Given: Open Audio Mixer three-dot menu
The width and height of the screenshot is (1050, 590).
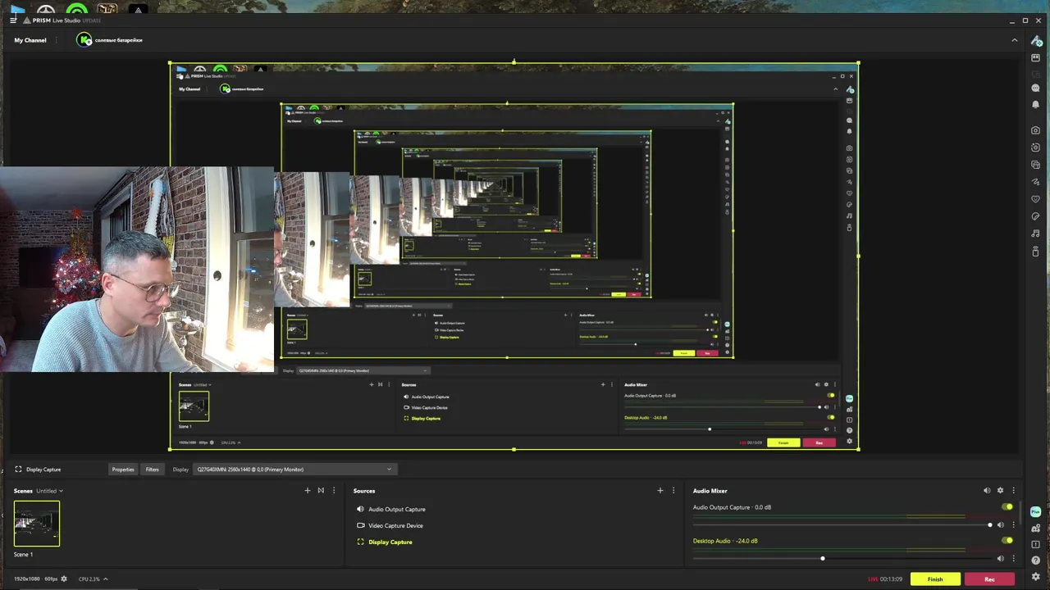Looking at the screenshot, I should click(1013, 491).
